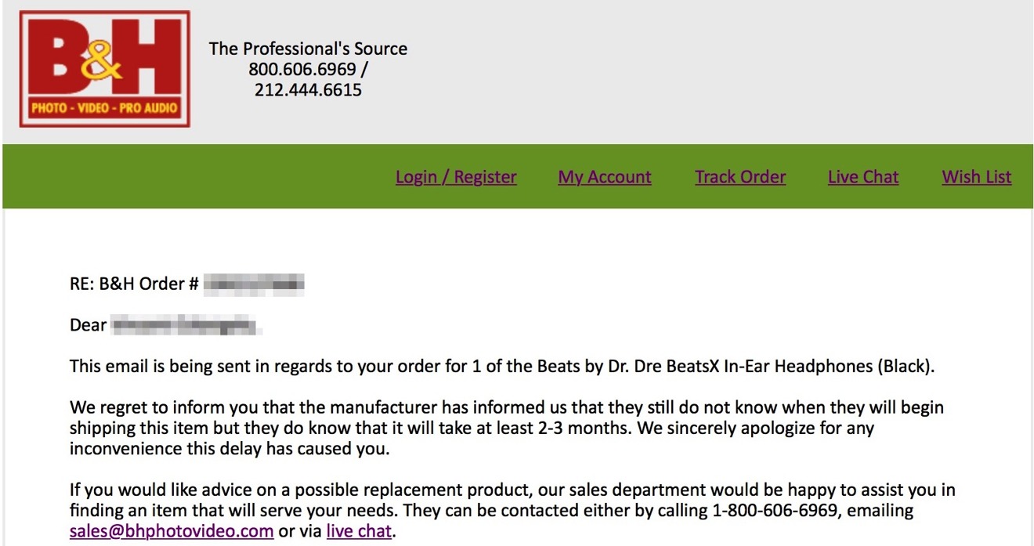Click the blurred recipient name after "Dear"

[185, 324]
